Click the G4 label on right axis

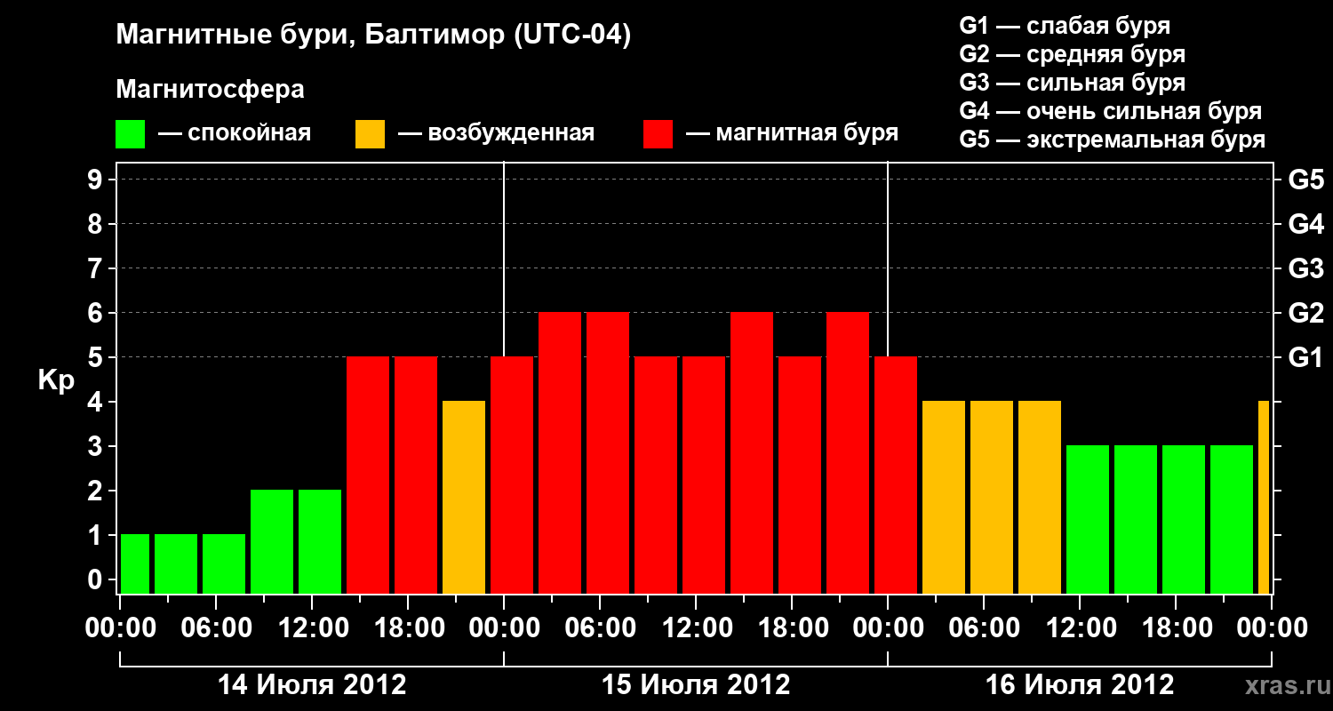tap(1305, 224)
